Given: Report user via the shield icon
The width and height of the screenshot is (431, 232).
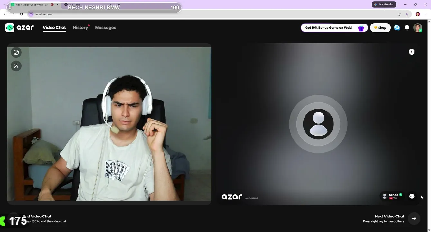Looking at the screenshot, I should click(x=411, y=52).
